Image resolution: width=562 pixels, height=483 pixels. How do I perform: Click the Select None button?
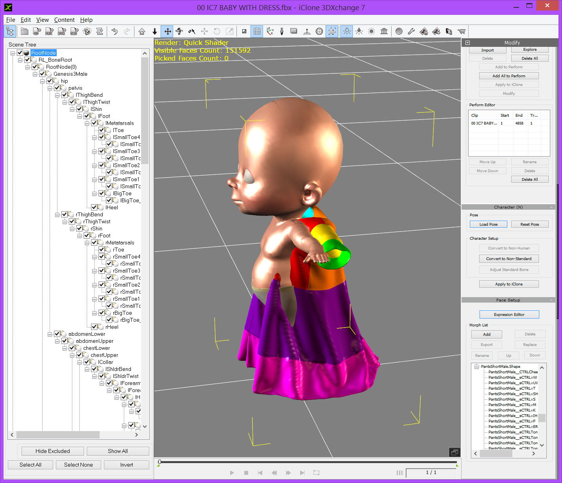click(x=79, y=465)
